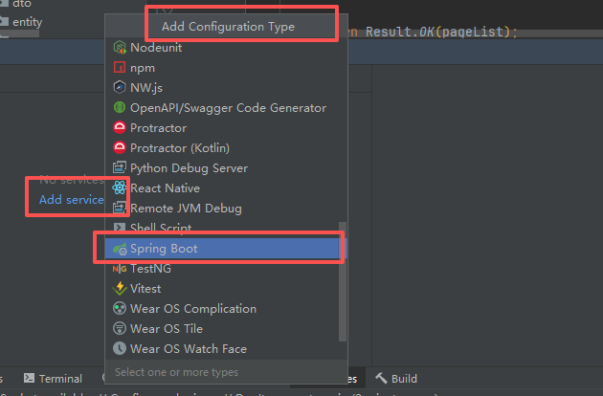Click the Wear OS Watch Face clock icon

pyautogui.click(x=120, y=348)
